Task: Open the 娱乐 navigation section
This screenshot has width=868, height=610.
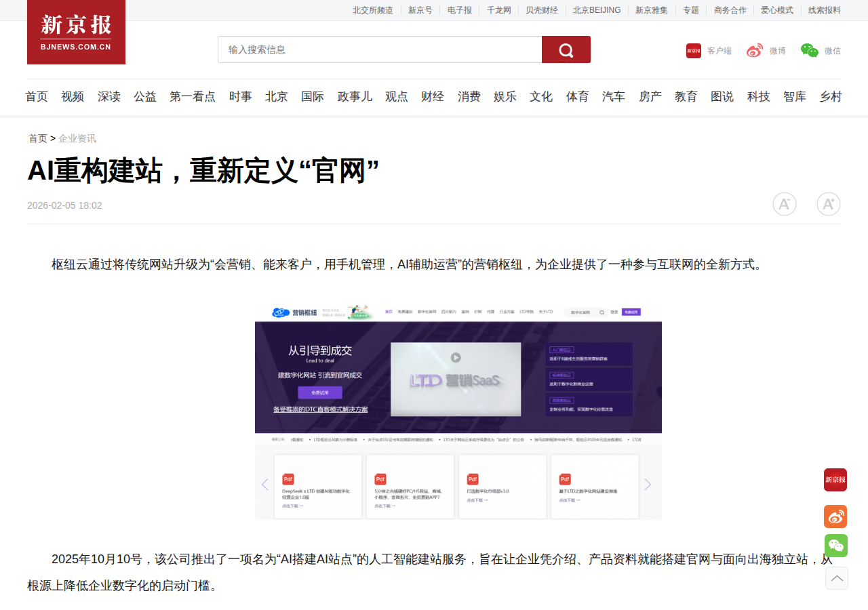Action: 505,97
